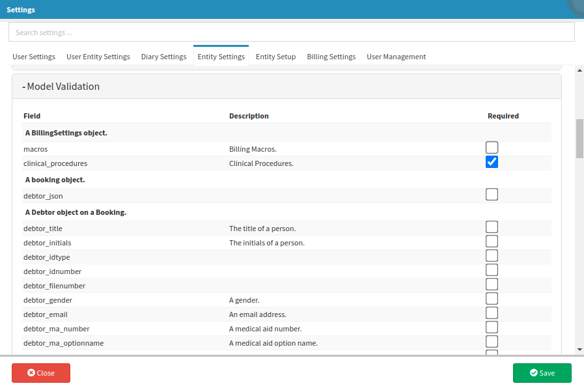Click the Save button's checkmark icon
This screenshot has height=388, width=584.
coord(534,373)
